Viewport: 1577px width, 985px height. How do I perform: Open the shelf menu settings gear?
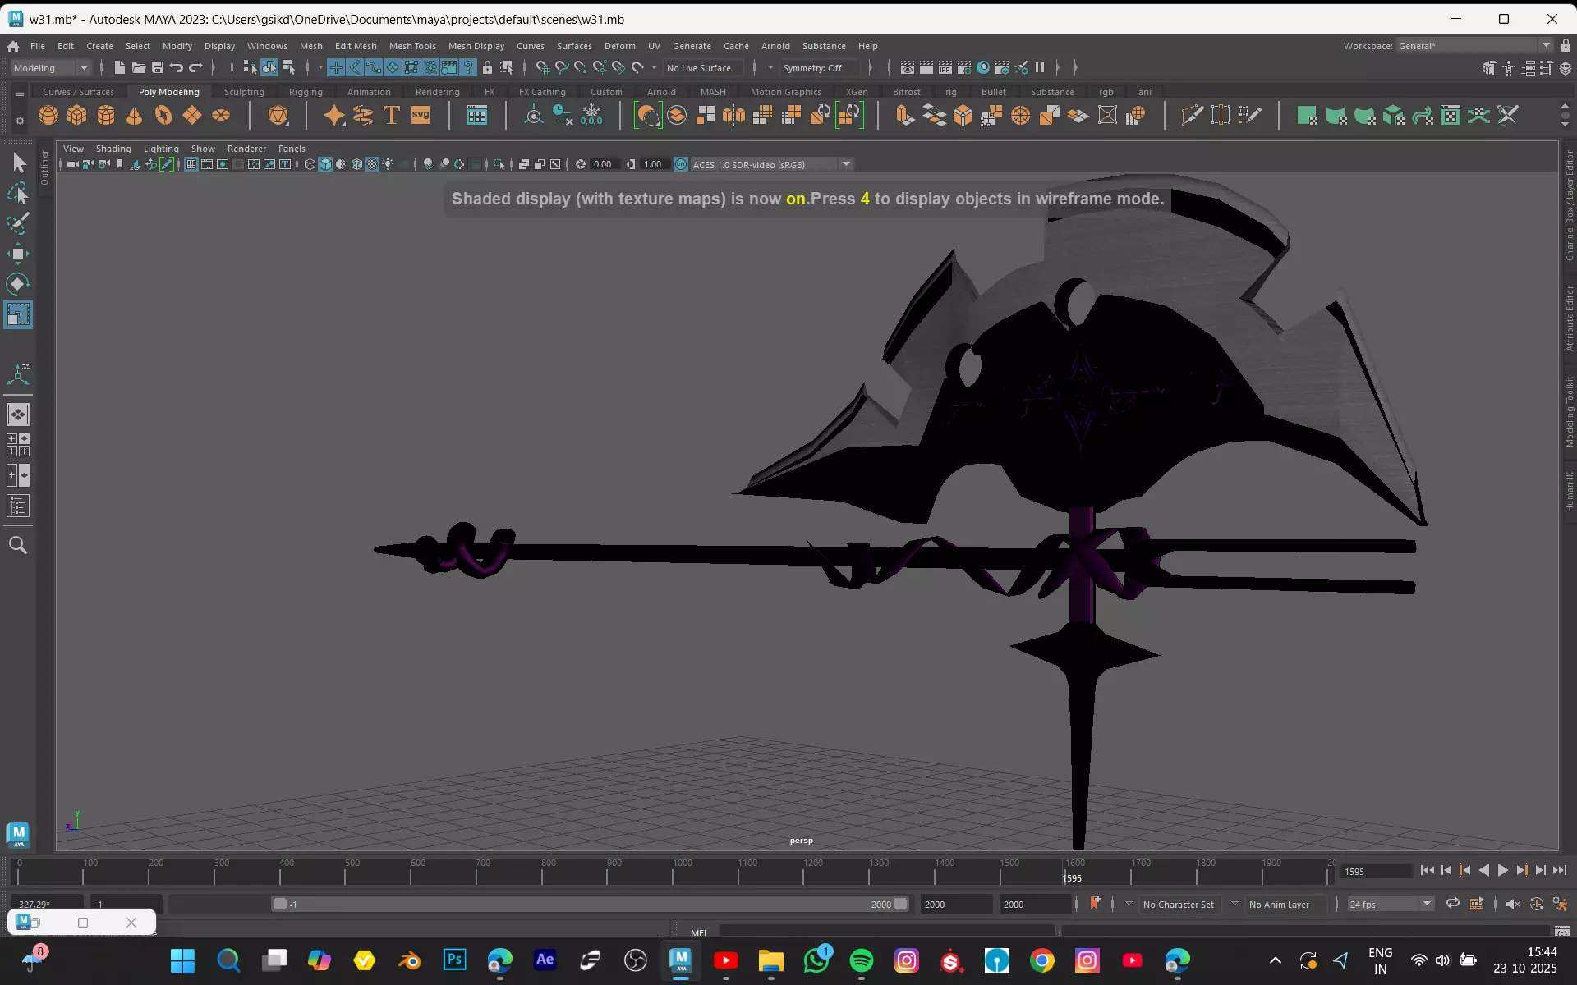pyautogui.click(x=20, y=121)
